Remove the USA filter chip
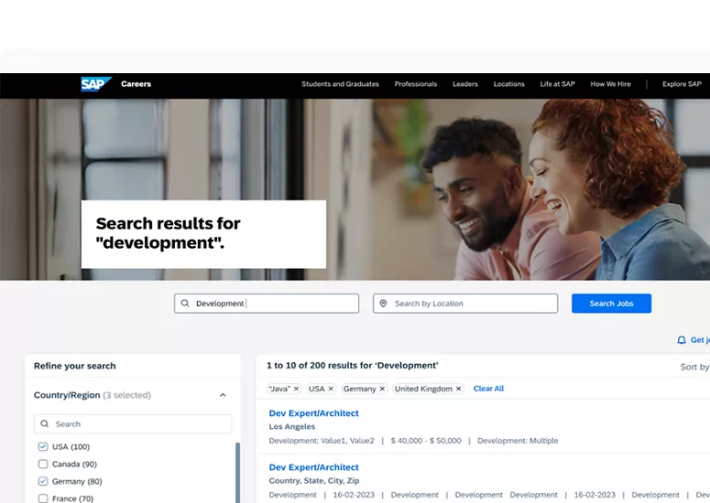710x503 pixels. pos(331,389)
